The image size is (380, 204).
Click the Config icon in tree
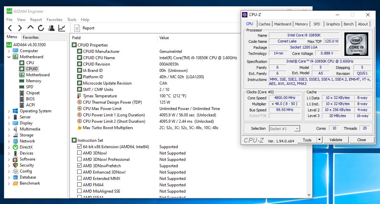click(x=15, y=171)
